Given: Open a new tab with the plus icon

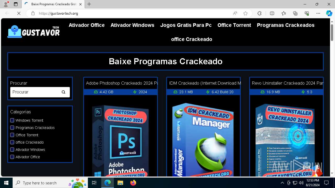Looking at the screenshot, I should pos(89,4).
